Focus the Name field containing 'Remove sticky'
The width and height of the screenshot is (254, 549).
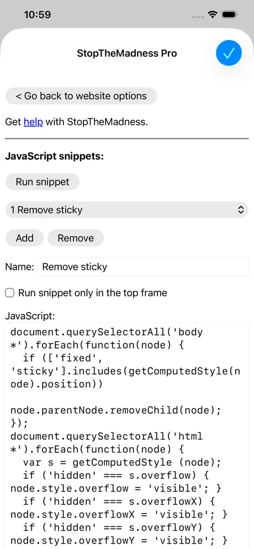(143, 267)
